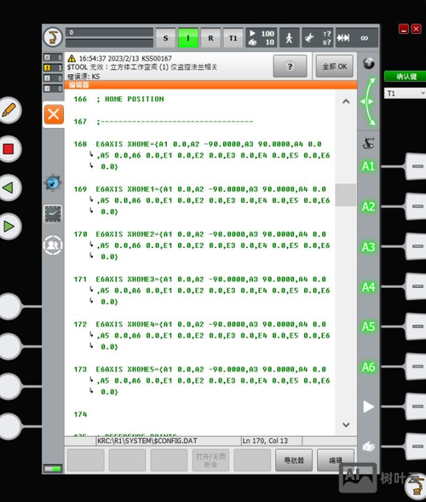Toggle the S submit interpreter indicator
426x502 pixels.
(x=165, y=38)
